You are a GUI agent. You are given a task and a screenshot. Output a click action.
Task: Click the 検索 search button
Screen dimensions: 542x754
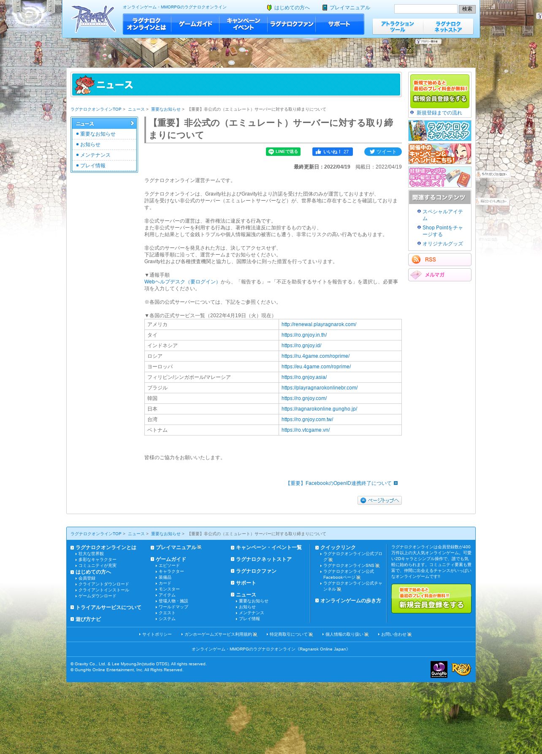point(467,9)
